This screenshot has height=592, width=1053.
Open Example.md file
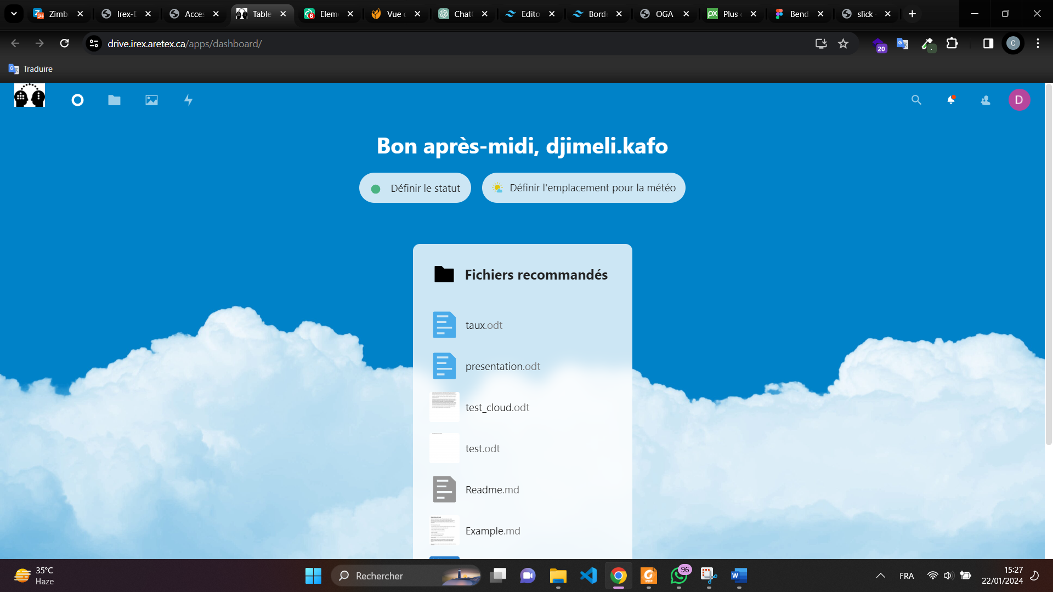523,531
